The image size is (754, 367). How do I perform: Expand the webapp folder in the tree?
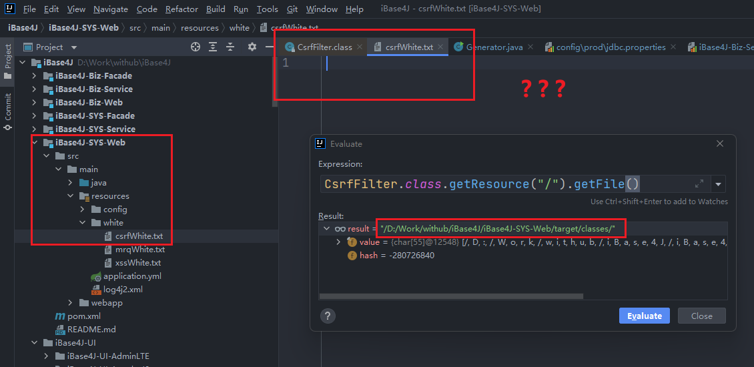71,303
